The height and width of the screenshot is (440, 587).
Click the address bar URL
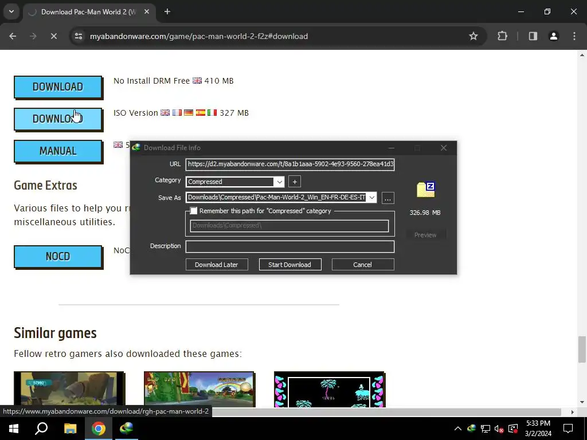coord(199,36)
